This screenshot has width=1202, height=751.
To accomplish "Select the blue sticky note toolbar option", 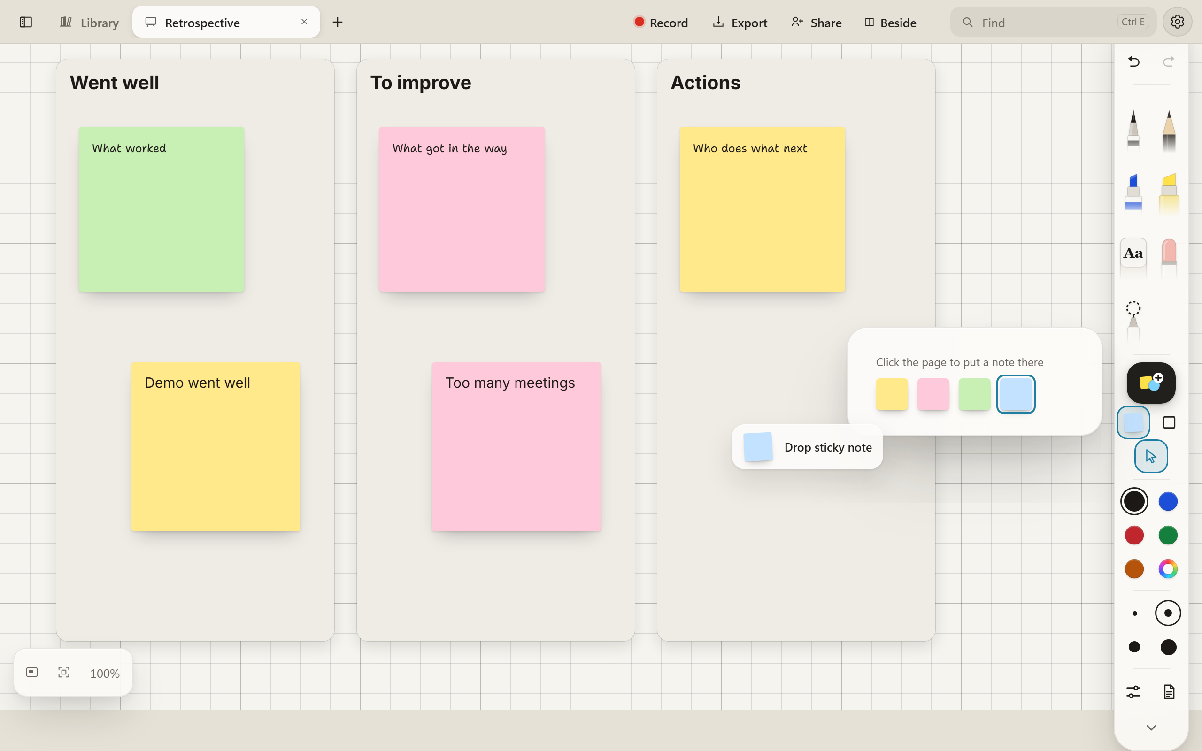I will [x=1133, y=422].
